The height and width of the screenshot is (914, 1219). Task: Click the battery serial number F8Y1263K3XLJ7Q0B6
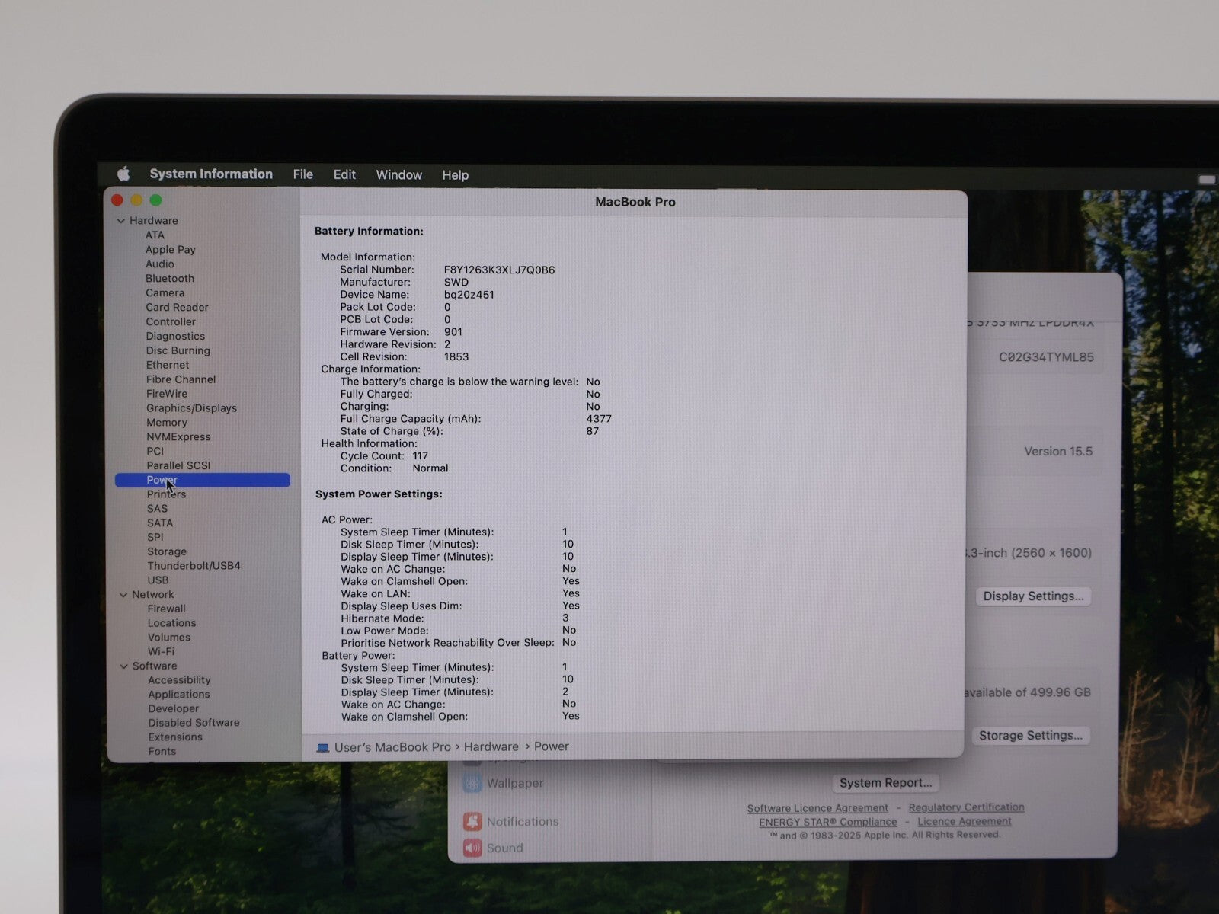[x=499, y=270]
